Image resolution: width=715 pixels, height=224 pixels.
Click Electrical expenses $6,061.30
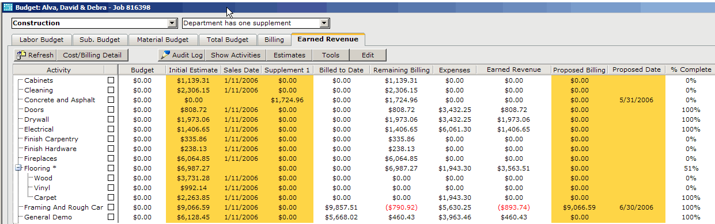pos(455,129)
